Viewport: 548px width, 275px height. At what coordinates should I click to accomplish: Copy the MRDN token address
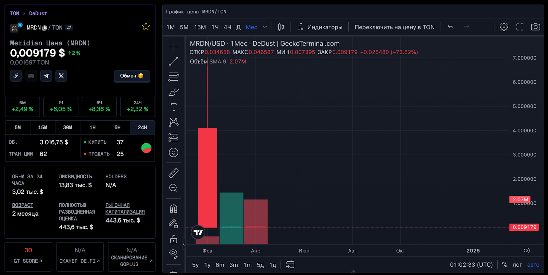[45, 28]
